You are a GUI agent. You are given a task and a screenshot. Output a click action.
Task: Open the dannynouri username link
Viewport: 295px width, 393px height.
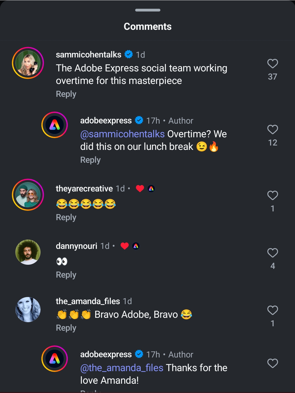tap(76, 246)
